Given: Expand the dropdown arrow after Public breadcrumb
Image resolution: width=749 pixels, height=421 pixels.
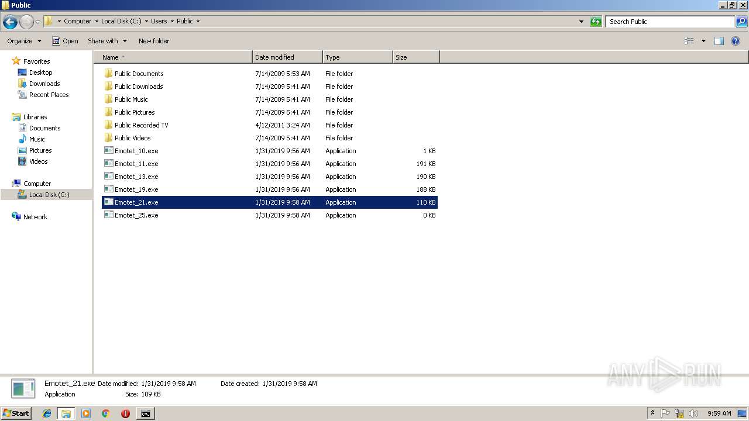Looking at the screenshot, I should (x=198, y=21).
